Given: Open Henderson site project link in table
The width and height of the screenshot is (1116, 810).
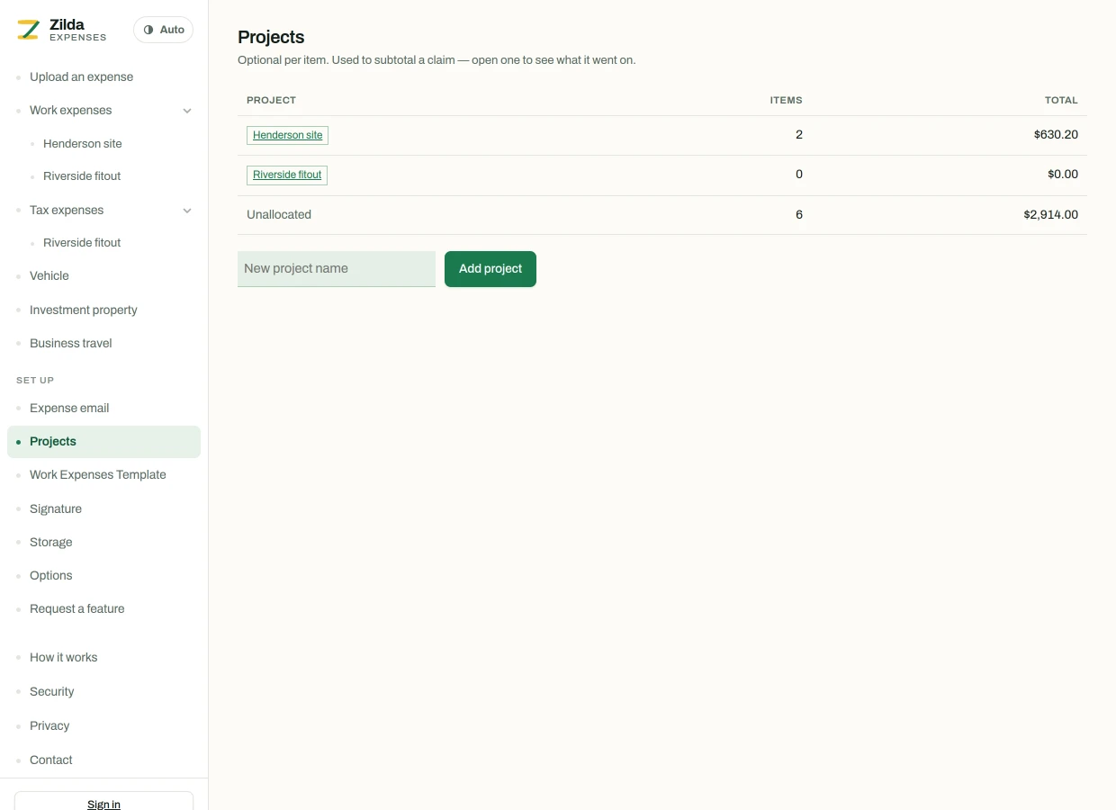Looking at the screenshot, I should [x=287, y=135].
